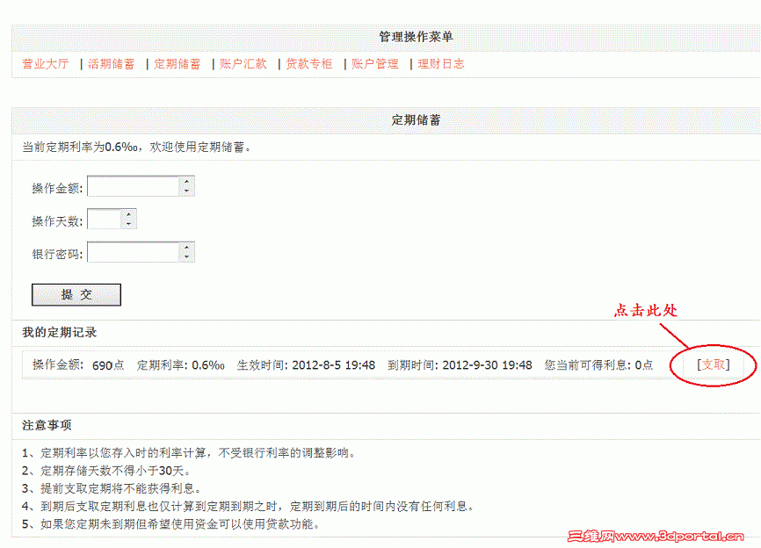Increase 操作天数 using the up spinner
Image resolution: width=761 pixels, height=548 pixels.
point(130,213)
